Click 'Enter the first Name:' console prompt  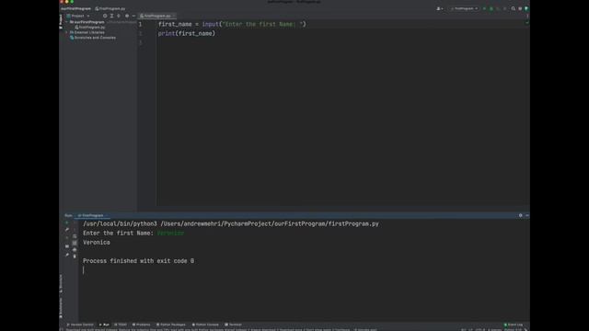click(119, 233)
